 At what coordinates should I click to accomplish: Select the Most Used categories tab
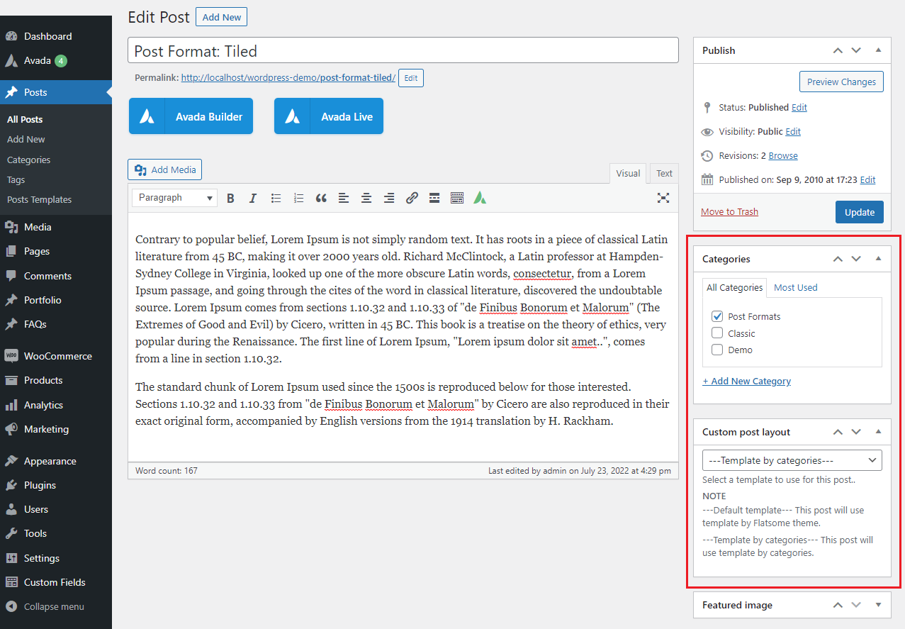(x=795, y=287)
